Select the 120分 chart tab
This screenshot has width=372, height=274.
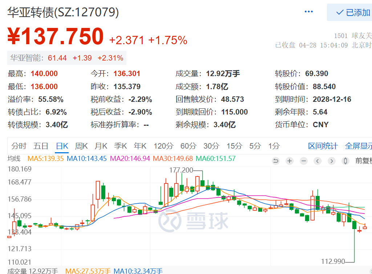[163, 146]
